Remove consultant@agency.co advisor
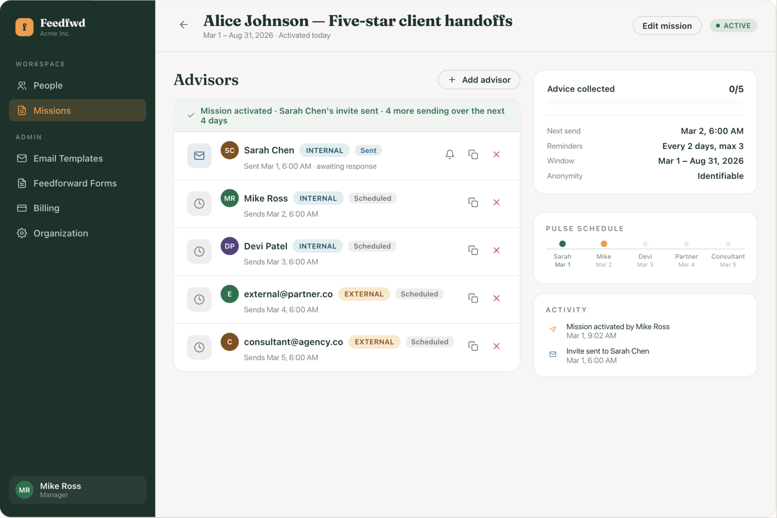Viewport: 777px width, 518px height. pos(496,346)
